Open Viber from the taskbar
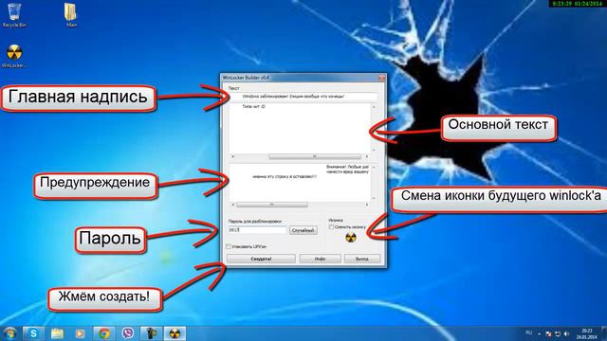The width and height of the screenshot is (607, 341). tap(127, 333)
